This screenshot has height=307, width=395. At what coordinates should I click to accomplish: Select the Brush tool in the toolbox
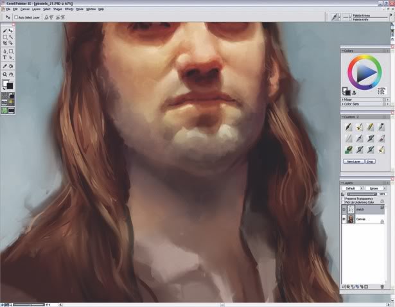point(4,31)
